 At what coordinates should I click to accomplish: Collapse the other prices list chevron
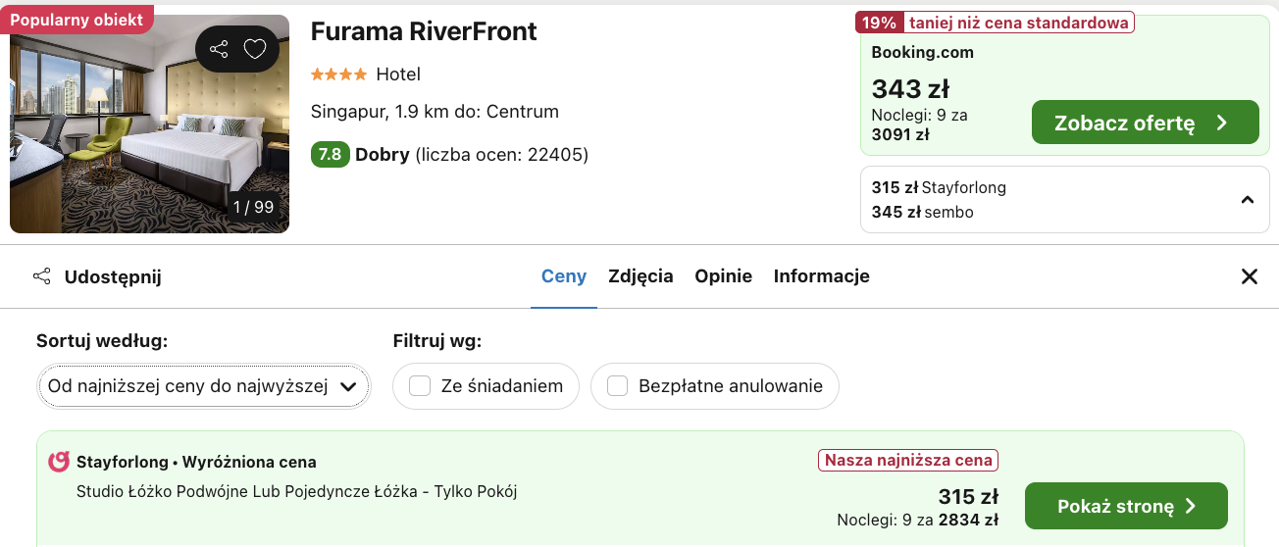point(1247,200)
